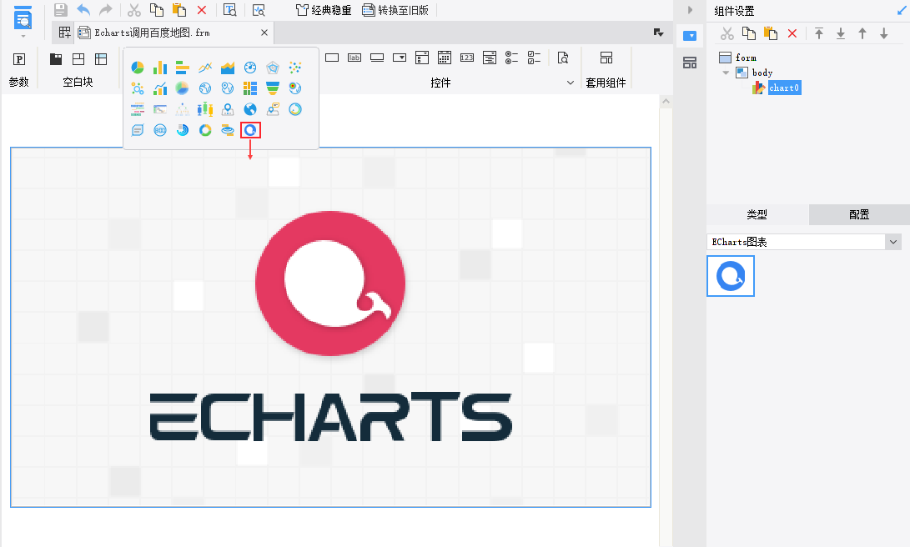Select the first black blank block icon
This screenshot has height=547, width=910.
click(x=56, y=59)
